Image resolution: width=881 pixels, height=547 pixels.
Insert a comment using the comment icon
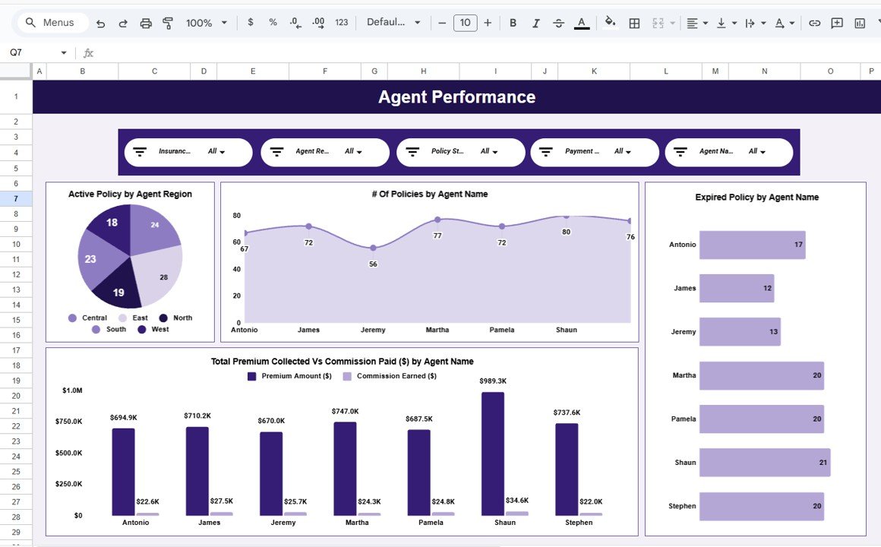[x=836, y=23]
